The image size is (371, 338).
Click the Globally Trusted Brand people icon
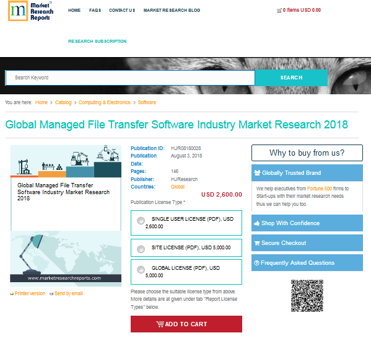coord(257,172)
